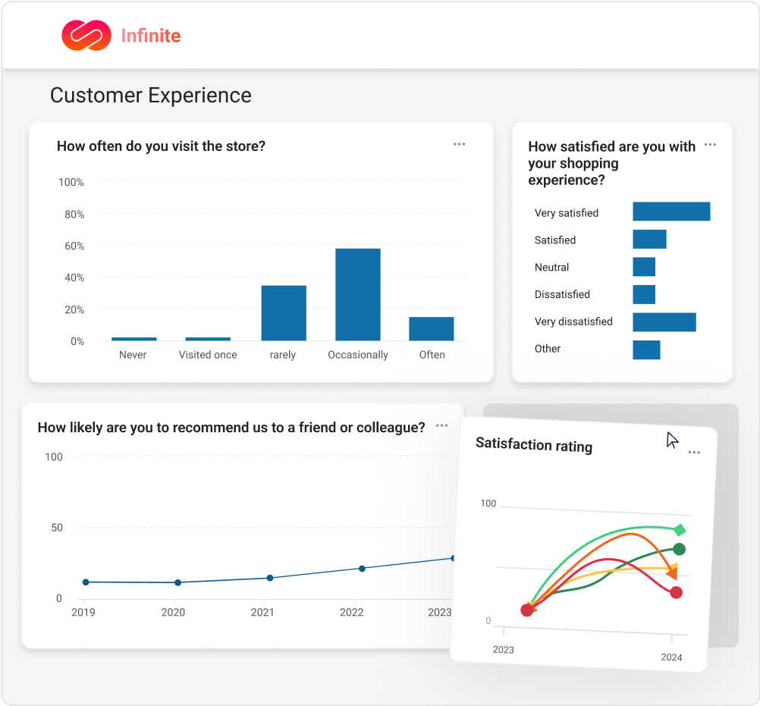Image resolution: width=760 pixels, height=706 pixels.
Task: Open options menu on shopping satisfaction card
Action: [711, 144]
